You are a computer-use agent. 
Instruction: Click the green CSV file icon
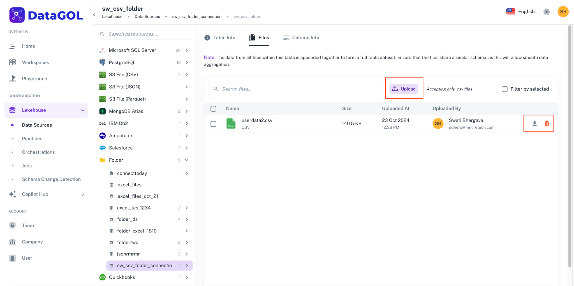click(x=231, y=124)
